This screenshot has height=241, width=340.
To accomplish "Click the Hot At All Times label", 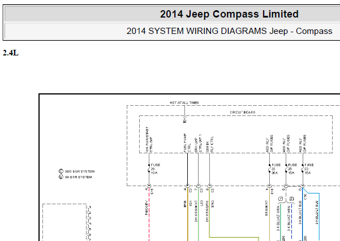I will (x=184, y=102).
